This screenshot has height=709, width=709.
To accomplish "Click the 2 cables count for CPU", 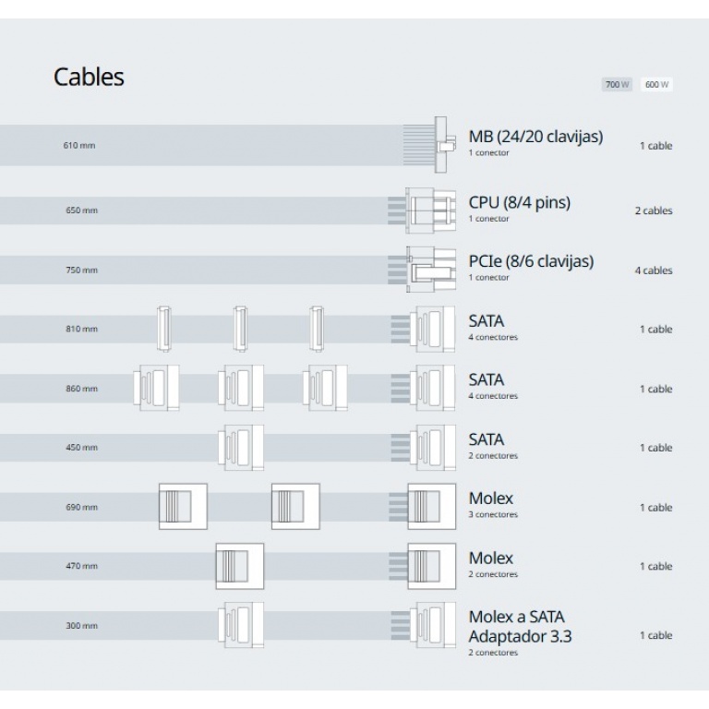I will (653, 210).
